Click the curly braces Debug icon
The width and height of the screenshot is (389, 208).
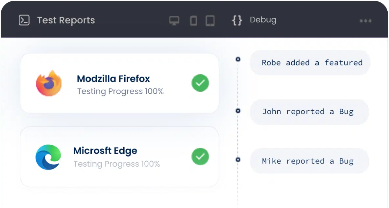[237, 20]
